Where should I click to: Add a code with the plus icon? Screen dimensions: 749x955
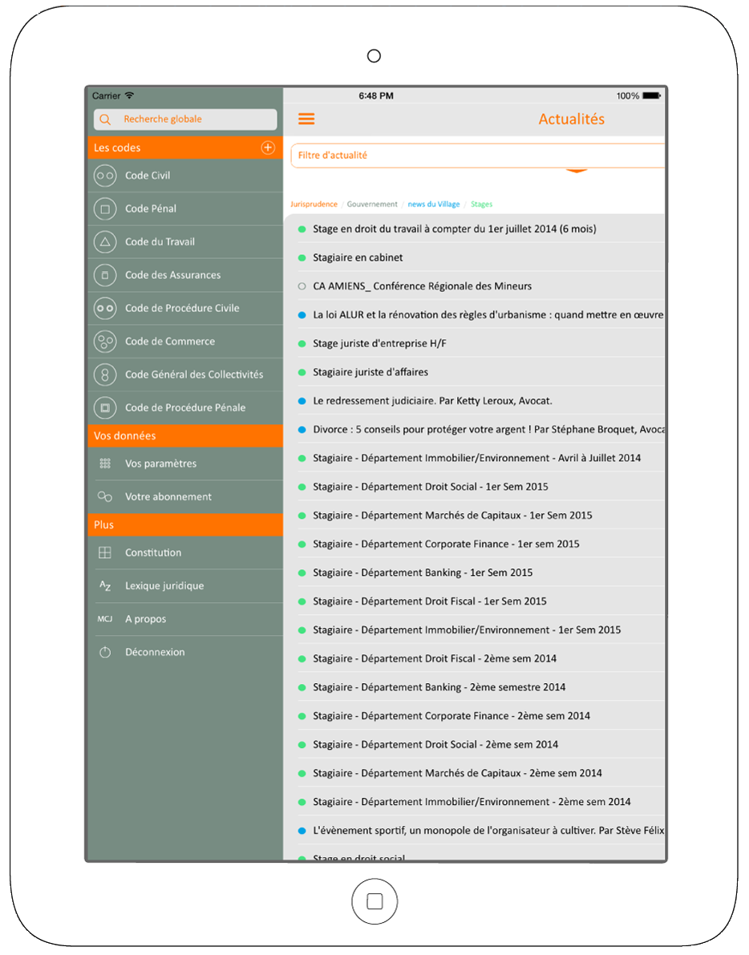268,148
